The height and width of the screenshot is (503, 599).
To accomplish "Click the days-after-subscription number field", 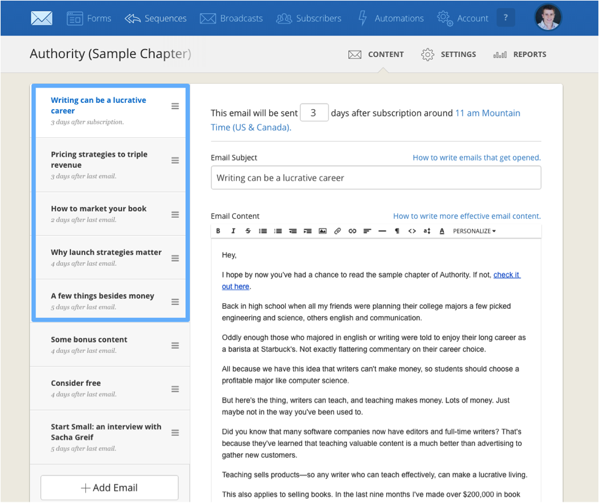I will 314,113.
